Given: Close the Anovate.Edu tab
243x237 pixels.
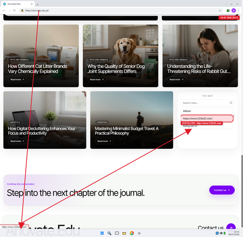Looking at the screenshot, I should tap(32, 4).
